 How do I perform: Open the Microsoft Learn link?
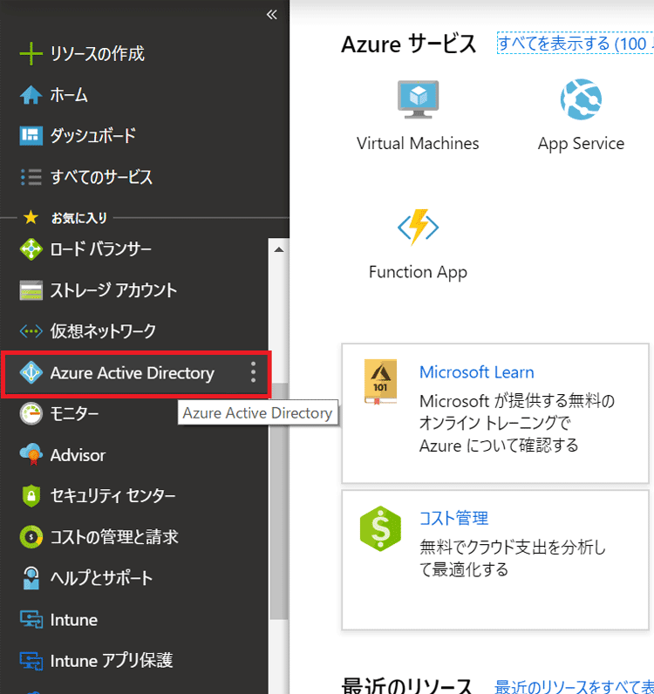476,372
